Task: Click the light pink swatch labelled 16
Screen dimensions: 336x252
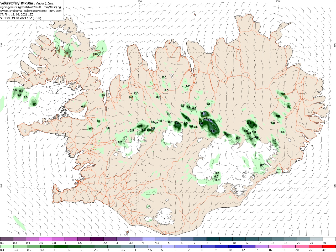Action: click(x=275, y=247)
